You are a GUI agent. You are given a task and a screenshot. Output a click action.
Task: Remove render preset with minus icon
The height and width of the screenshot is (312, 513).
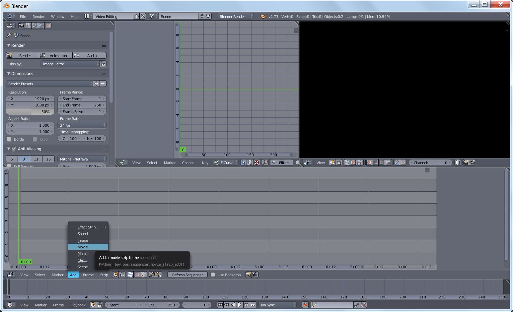pyautogui.click(x=103, y=84)
